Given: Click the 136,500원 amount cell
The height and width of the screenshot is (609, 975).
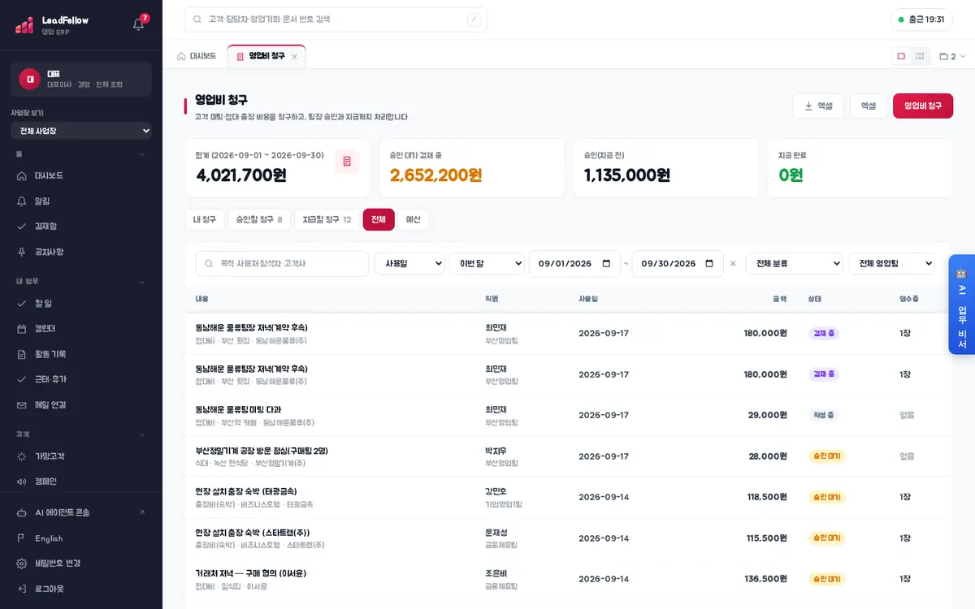Looking at the screenshot, I should (765, 579).
